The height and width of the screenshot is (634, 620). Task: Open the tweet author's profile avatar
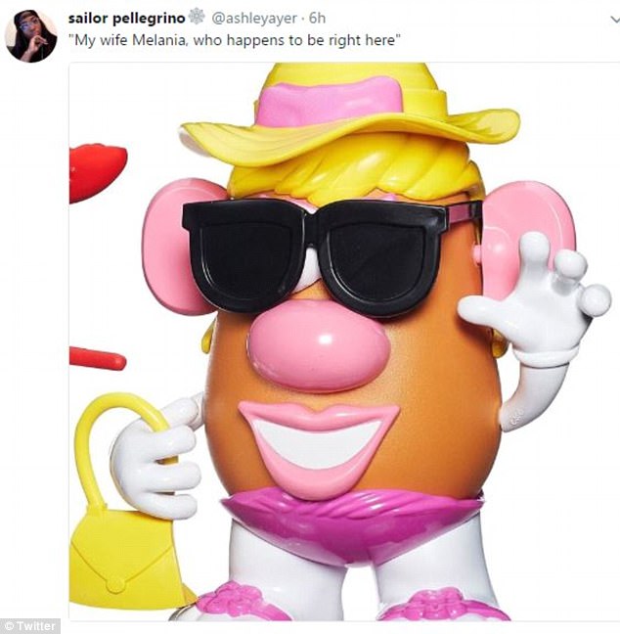coord(30,36)
